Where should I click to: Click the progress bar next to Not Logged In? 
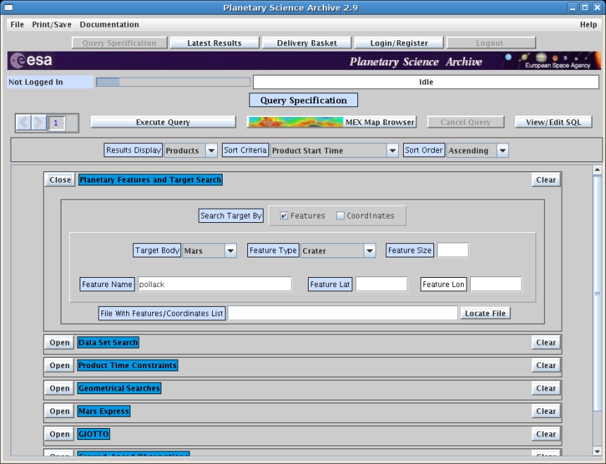(x=173, y=82)
